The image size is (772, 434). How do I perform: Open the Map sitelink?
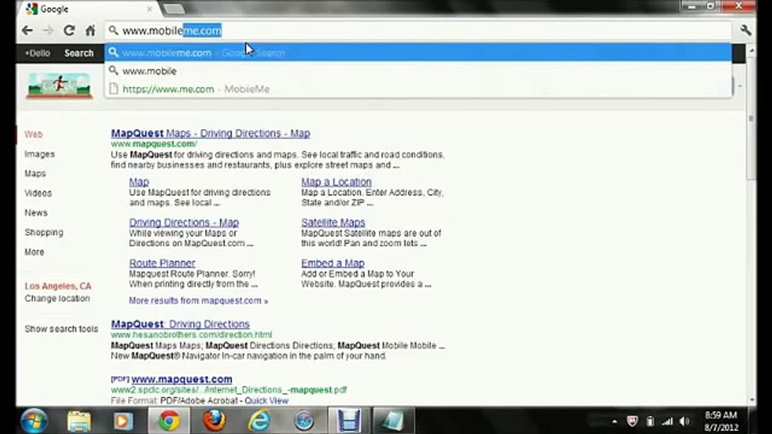click(139, 182)
